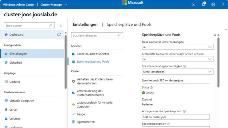Click the Speicherpool: S2D on cluster-joos heading
The width and height of the screenshot is (228, 128).
click(x=163, y=80)
